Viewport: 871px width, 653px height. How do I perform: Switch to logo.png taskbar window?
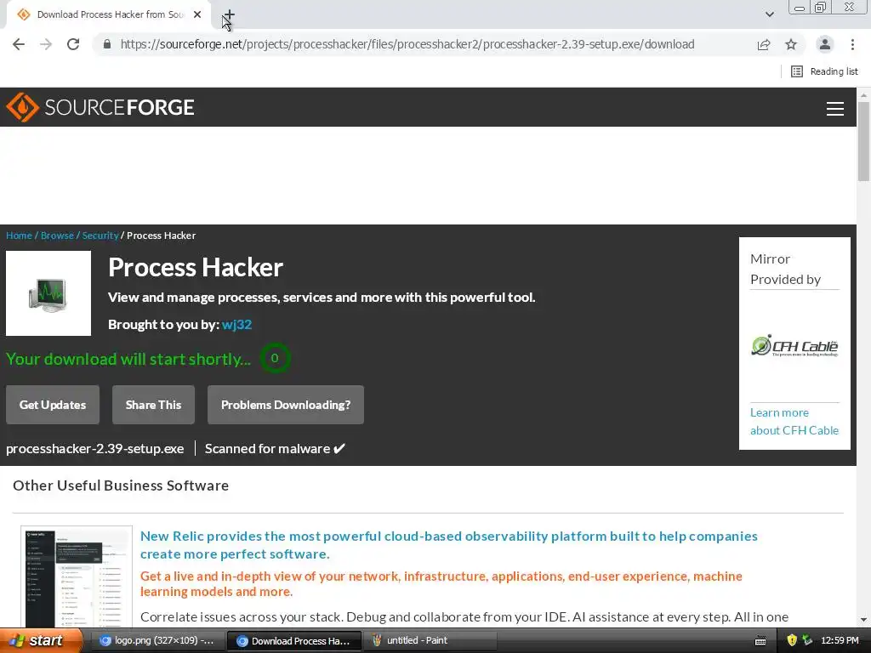pos(157,641)
